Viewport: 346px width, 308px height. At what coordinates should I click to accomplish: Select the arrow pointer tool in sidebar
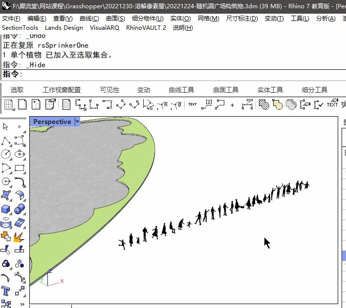[x=6, y=127]
